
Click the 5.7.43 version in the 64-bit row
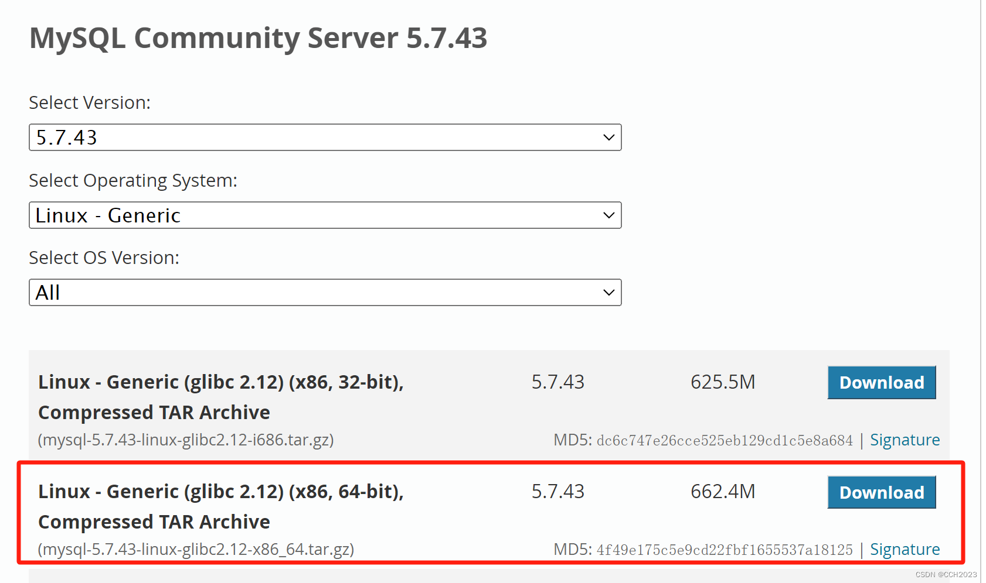click(557, 492)
